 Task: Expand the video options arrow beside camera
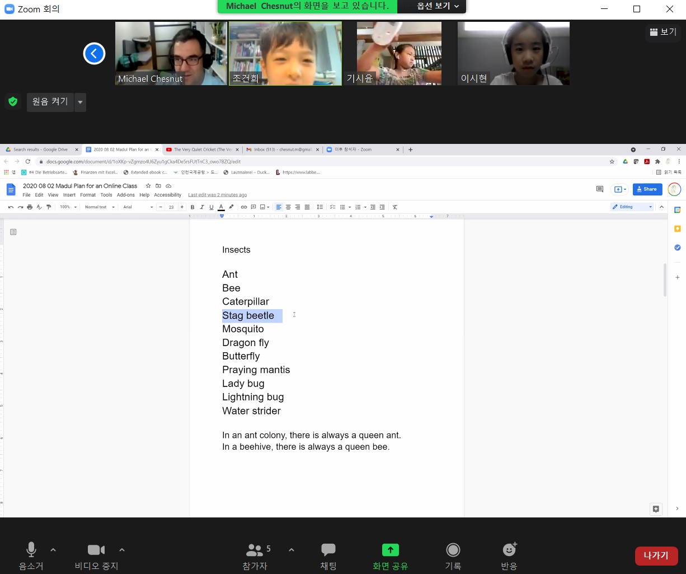point(122,549)
